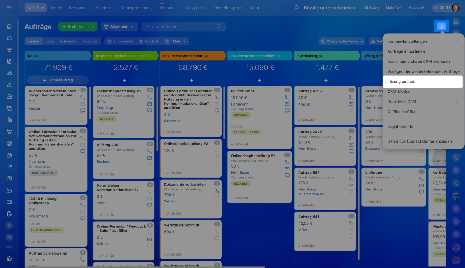465x268 pixels.
Task: Click phone icon on Auftrag 4765 card
Action: pyautogui.click(x=351, y=98)
